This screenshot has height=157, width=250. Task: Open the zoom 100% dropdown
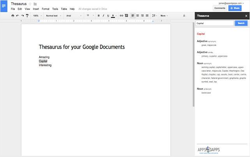coord(37,16)
